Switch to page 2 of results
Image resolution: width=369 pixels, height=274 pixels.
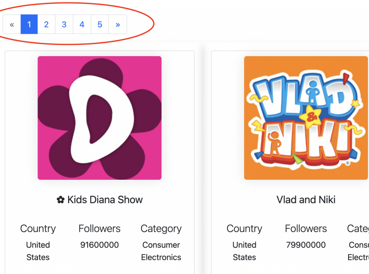point(46,24)
